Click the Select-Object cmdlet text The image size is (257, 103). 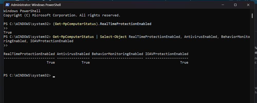[113, 37]
